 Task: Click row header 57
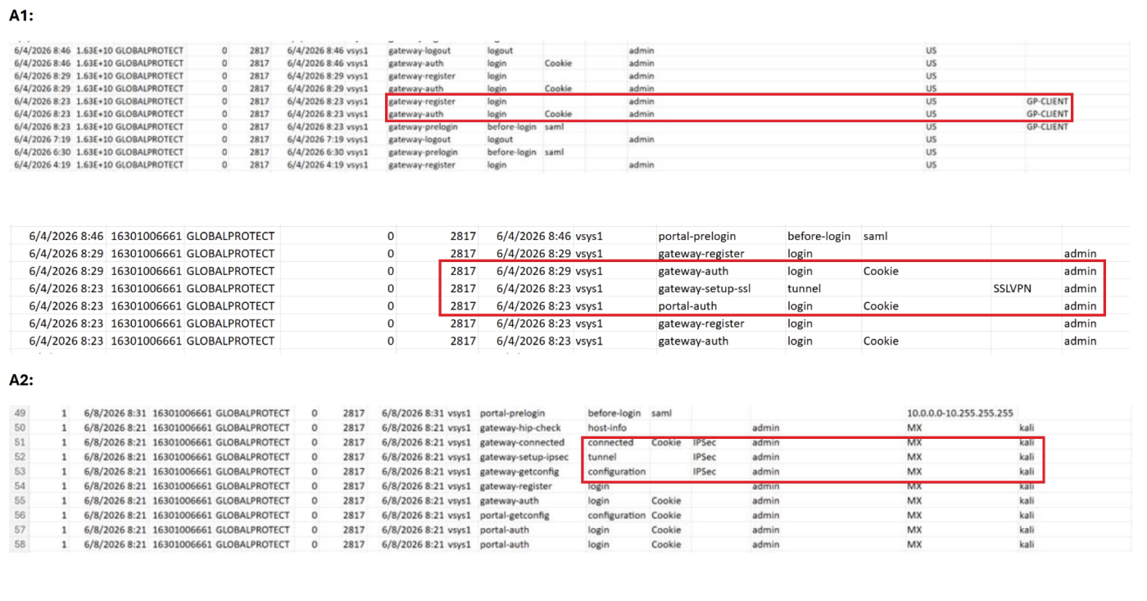point(21,531)
